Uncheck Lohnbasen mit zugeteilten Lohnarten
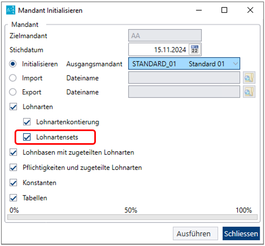This screenshot has width=265, height=246. point(13,152)
